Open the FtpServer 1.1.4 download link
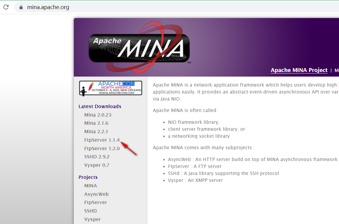Image resolution: width=339 pixels, height=224 pixels. tap(102, 140)
